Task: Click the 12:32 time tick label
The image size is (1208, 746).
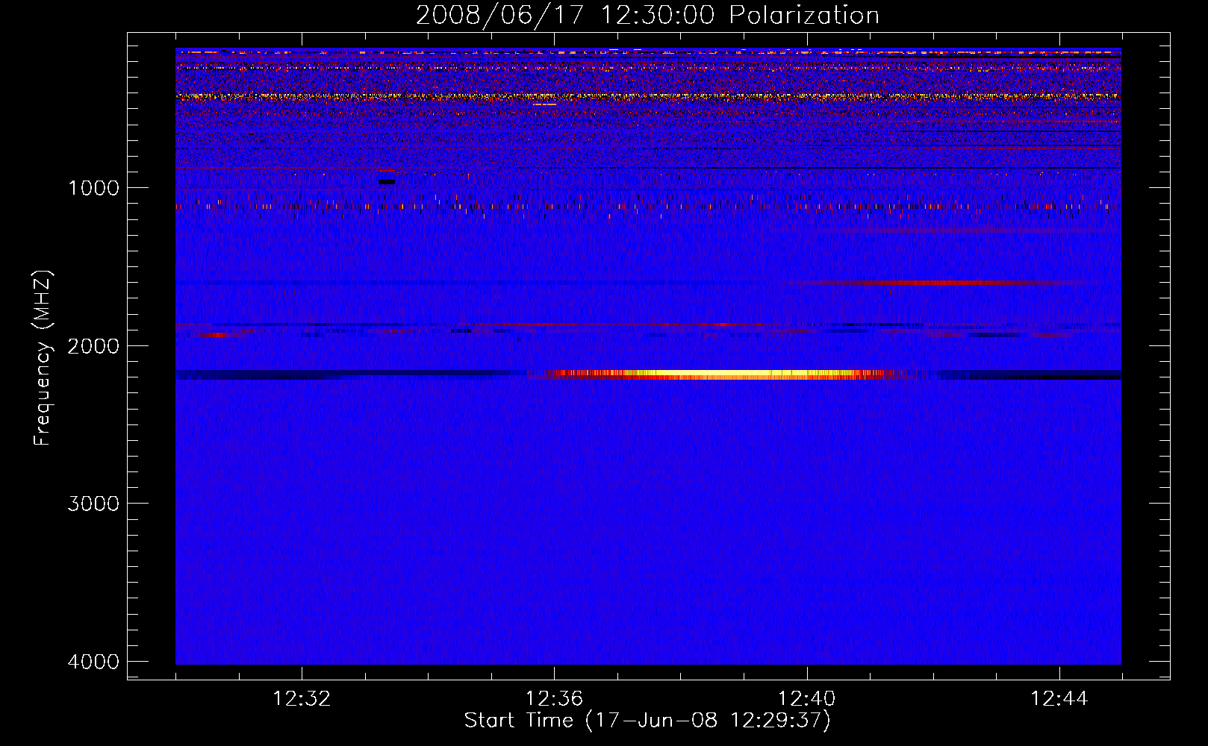Action: [x=302, y=699]
